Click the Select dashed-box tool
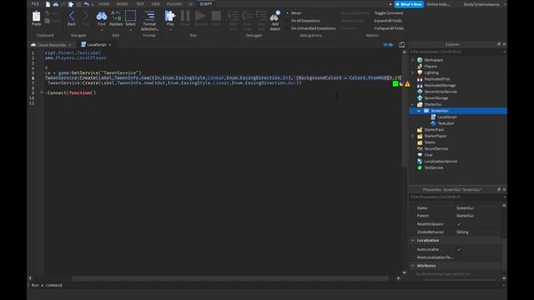Screen dimensions: 534x300 click(x=130, y=16)
